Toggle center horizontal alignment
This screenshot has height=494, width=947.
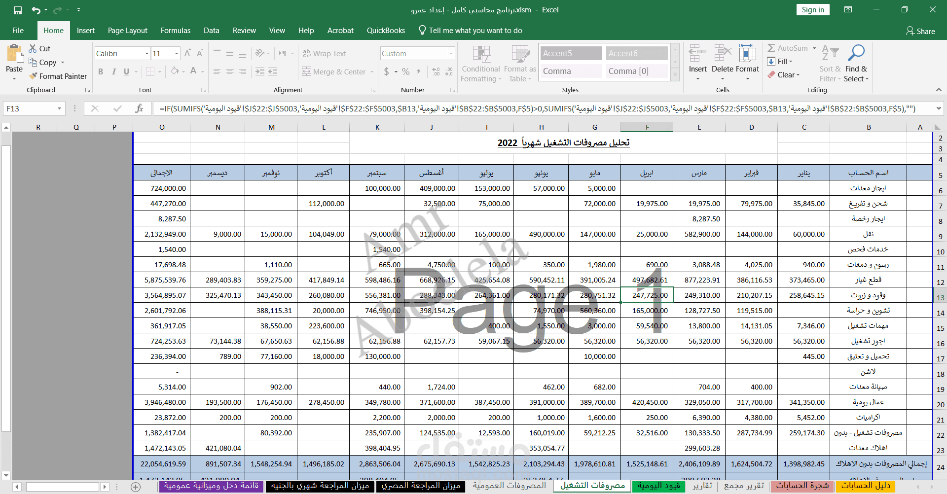coord(229,71)
